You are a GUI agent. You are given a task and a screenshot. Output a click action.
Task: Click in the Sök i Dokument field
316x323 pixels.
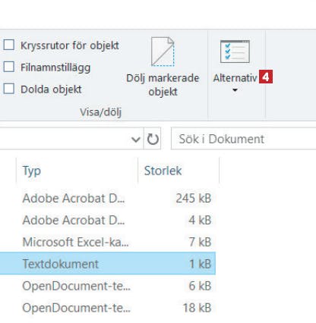[243, 139]
